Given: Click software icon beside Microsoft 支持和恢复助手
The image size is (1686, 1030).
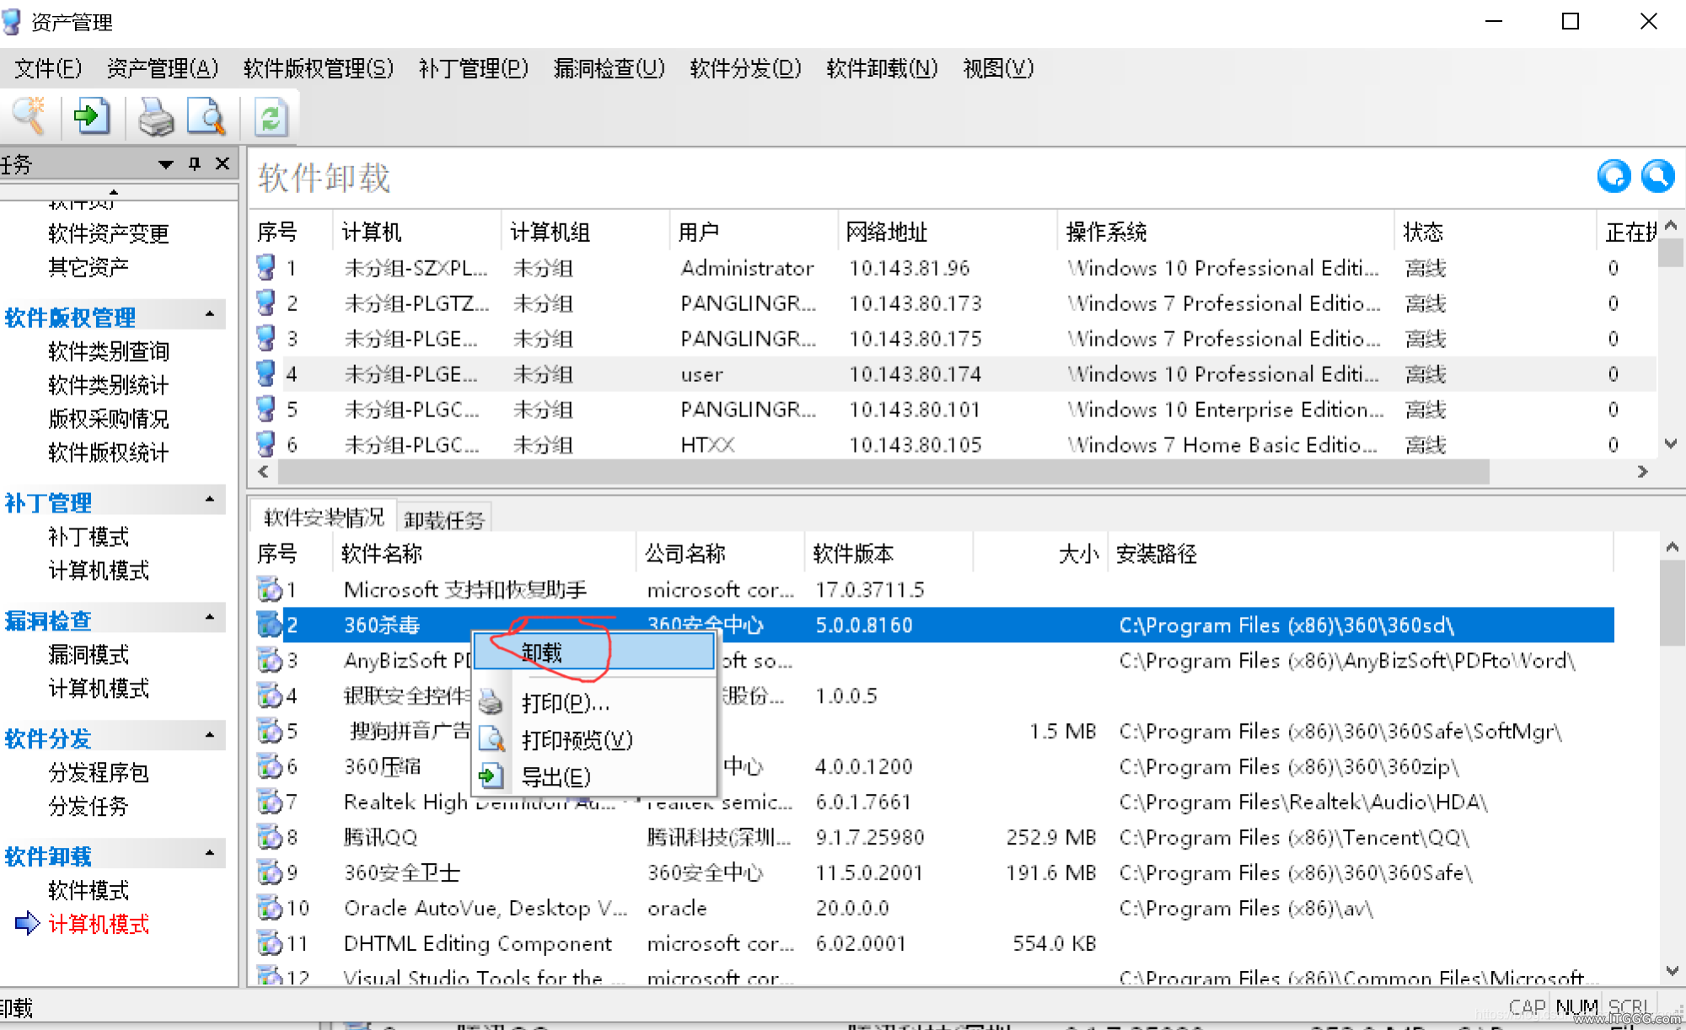Looking at the screenshot, I should point(270,589).
